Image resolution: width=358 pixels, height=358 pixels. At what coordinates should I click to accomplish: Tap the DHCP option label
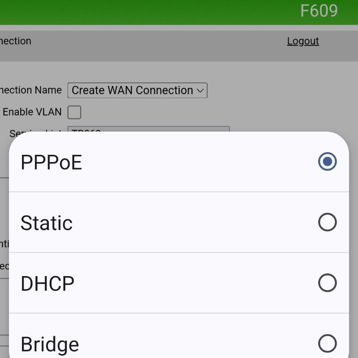47,284
